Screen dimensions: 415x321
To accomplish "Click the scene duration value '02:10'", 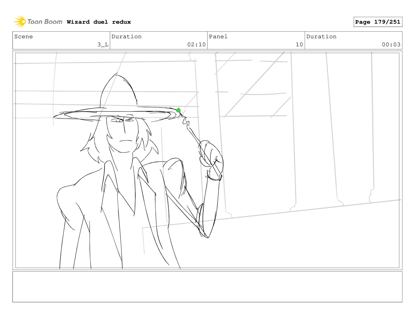I will (x=196, y=45).
